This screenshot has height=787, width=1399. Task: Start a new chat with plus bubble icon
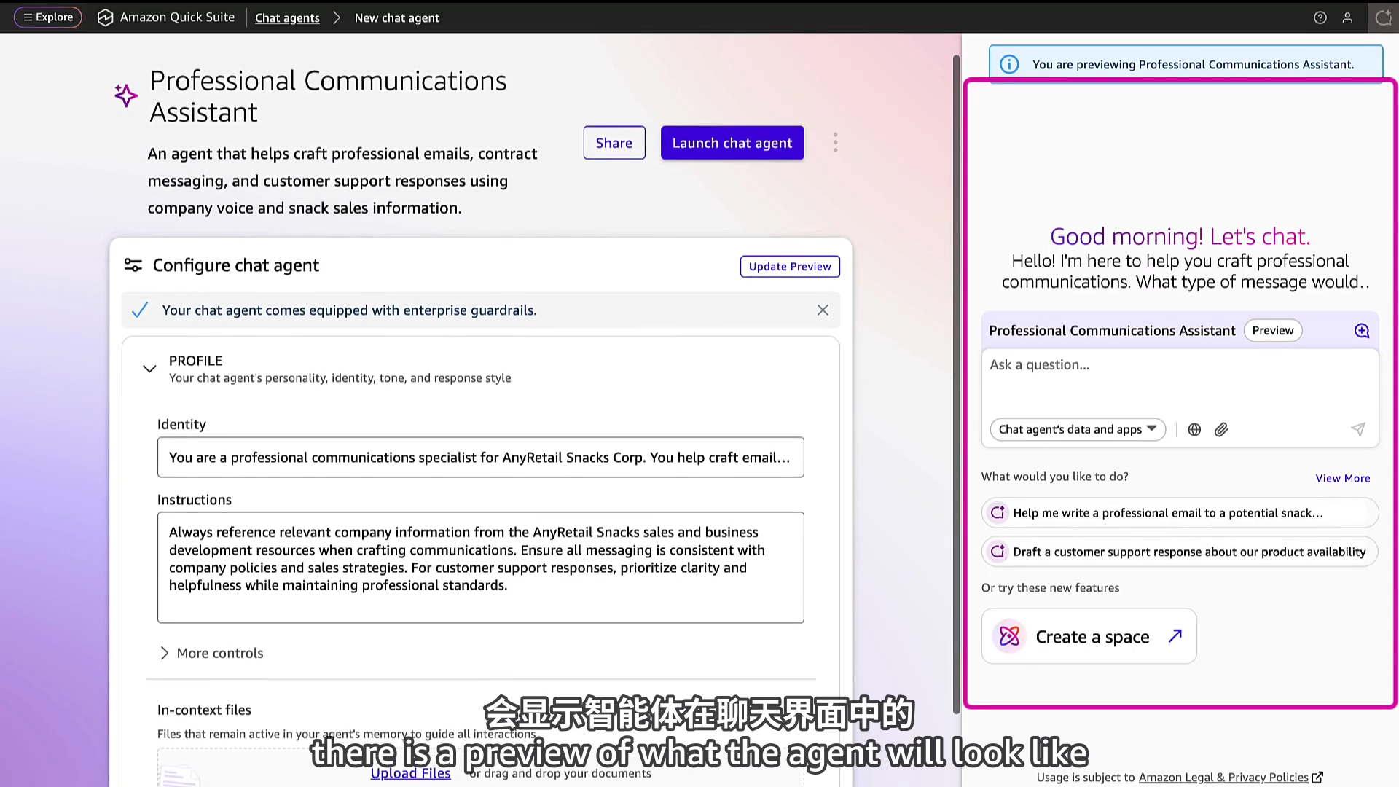coord(1361,331)
